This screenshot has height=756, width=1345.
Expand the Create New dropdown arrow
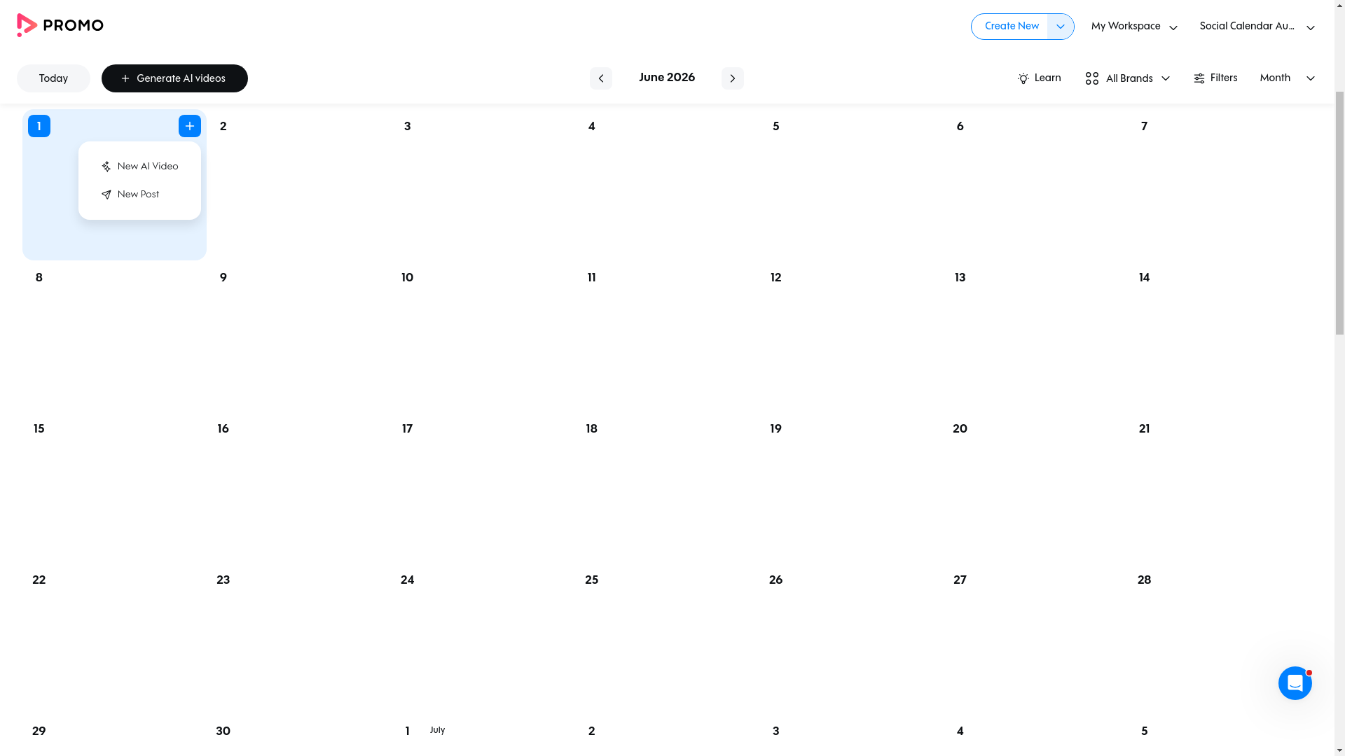tap(1061, 27)
